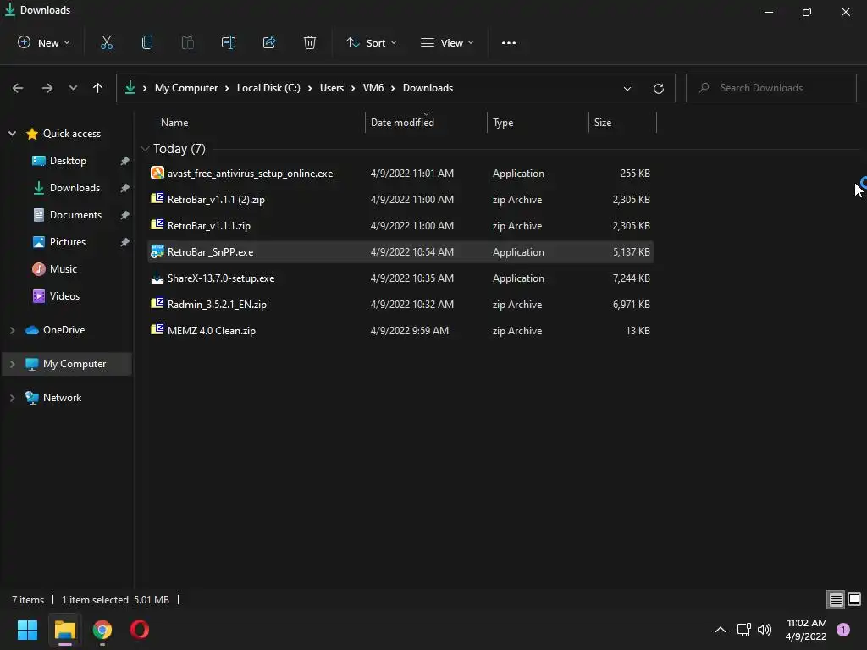
Task: Launch Opera browser from taskbar
Action: tap(140, 630)
